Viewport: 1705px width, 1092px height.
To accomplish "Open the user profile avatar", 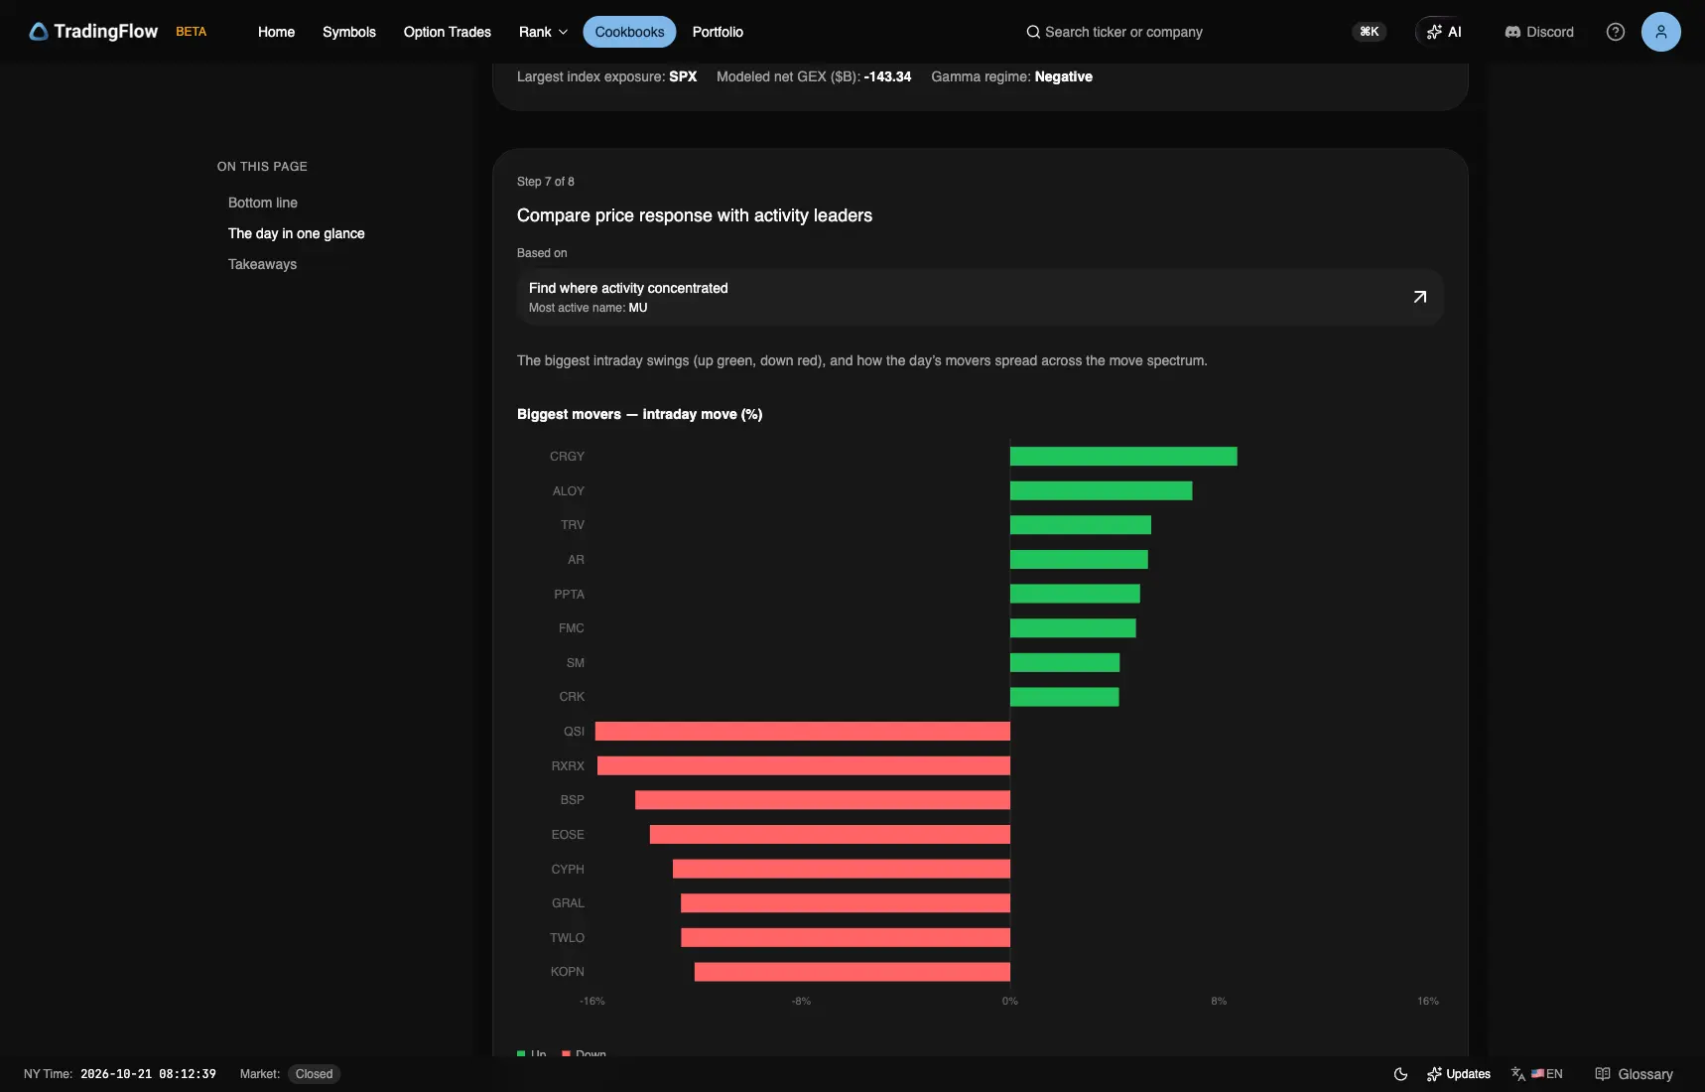I will pos(1660,32).
